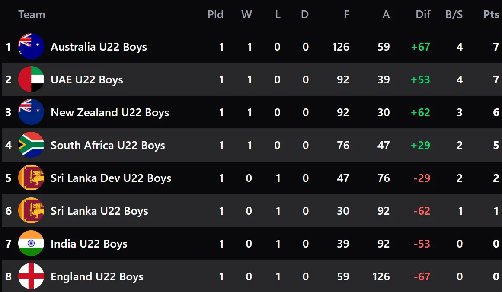
Task: Click the South Africa flag icon
Action: coord(31,145)
